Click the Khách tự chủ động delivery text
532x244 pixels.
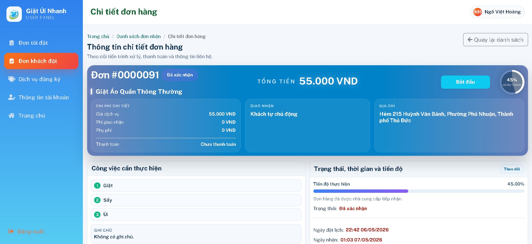click(274, 114)
